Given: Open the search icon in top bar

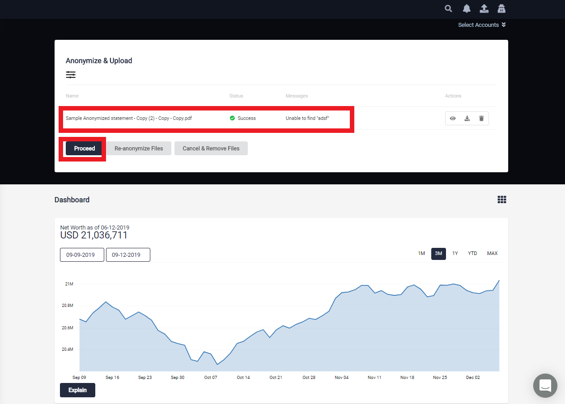Looking at the screenshot, I should click(448, 9).
